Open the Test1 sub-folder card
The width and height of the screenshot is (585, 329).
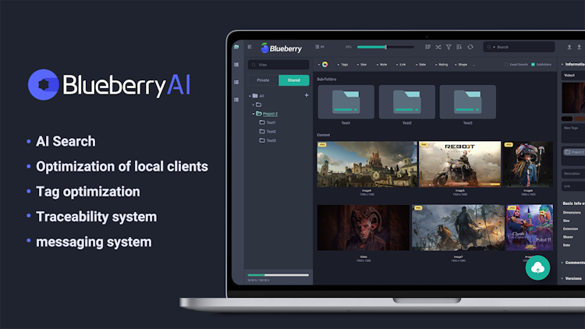pyautogui.click(x=346, y=102)
